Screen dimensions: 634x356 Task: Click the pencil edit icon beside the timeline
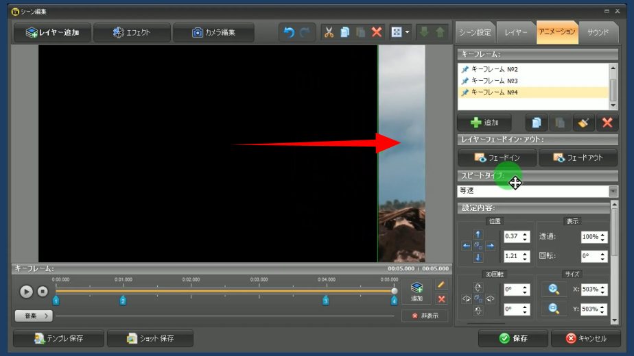pyautogui.click(x=441, y=285)
